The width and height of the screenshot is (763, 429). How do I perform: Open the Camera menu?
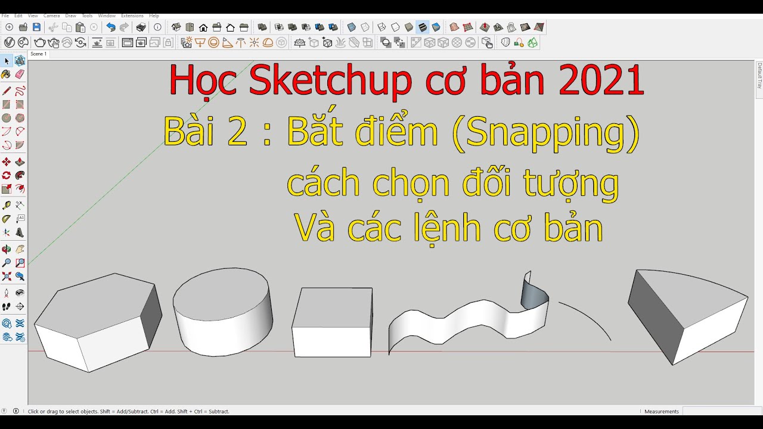[52, 15]
